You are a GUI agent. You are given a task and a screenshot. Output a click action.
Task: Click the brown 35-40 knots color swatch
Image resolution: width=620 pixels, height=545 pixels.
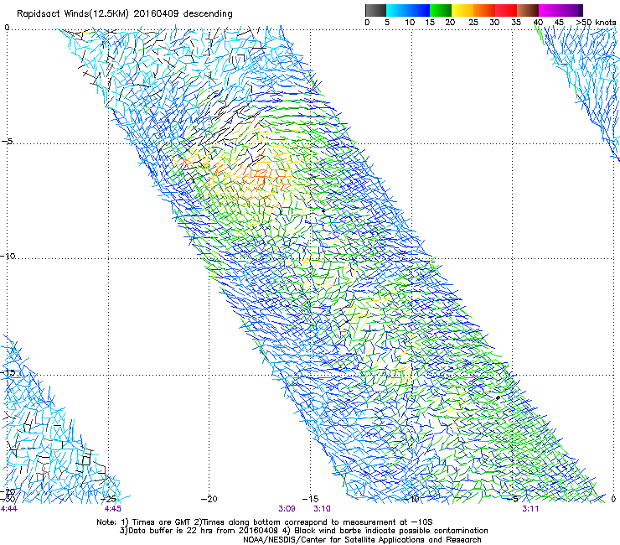528,10
